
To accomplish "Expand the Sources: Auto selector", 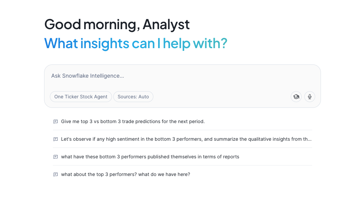I will [133, 97].
